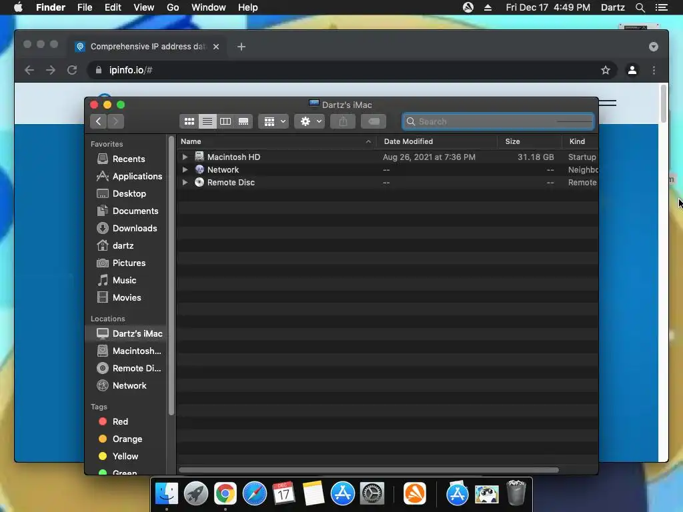Open Recents in sidebar
The height and width of the screenshot is (512, 683).
[x=126, y=159]
